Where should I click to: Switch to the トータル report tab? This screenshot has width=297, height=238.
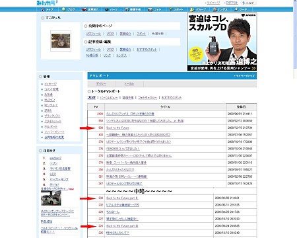click(x=129, y=84)
